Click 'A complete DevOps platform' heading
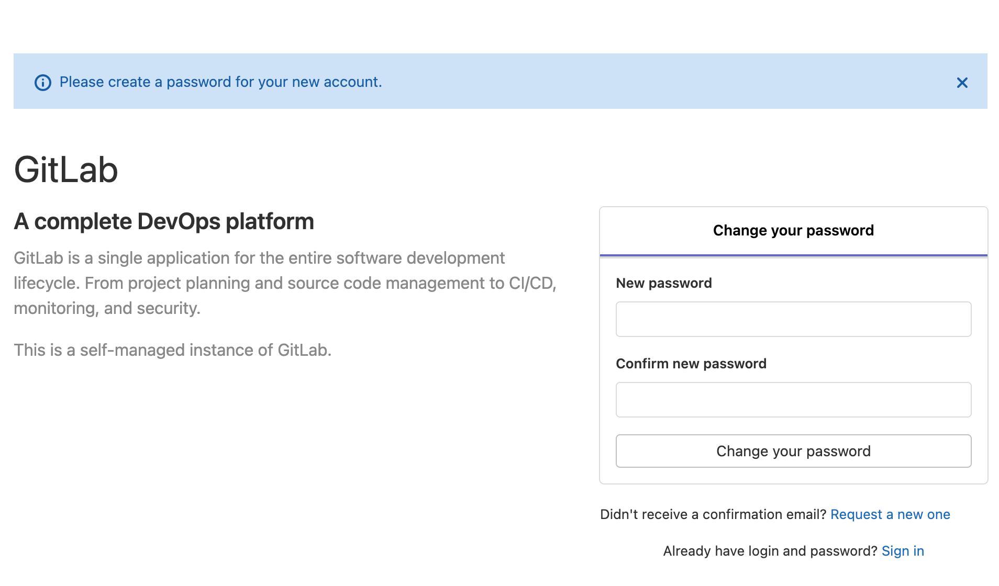Image resolution: width=999 pixels, height=586 pixels. tap(164, 221)
